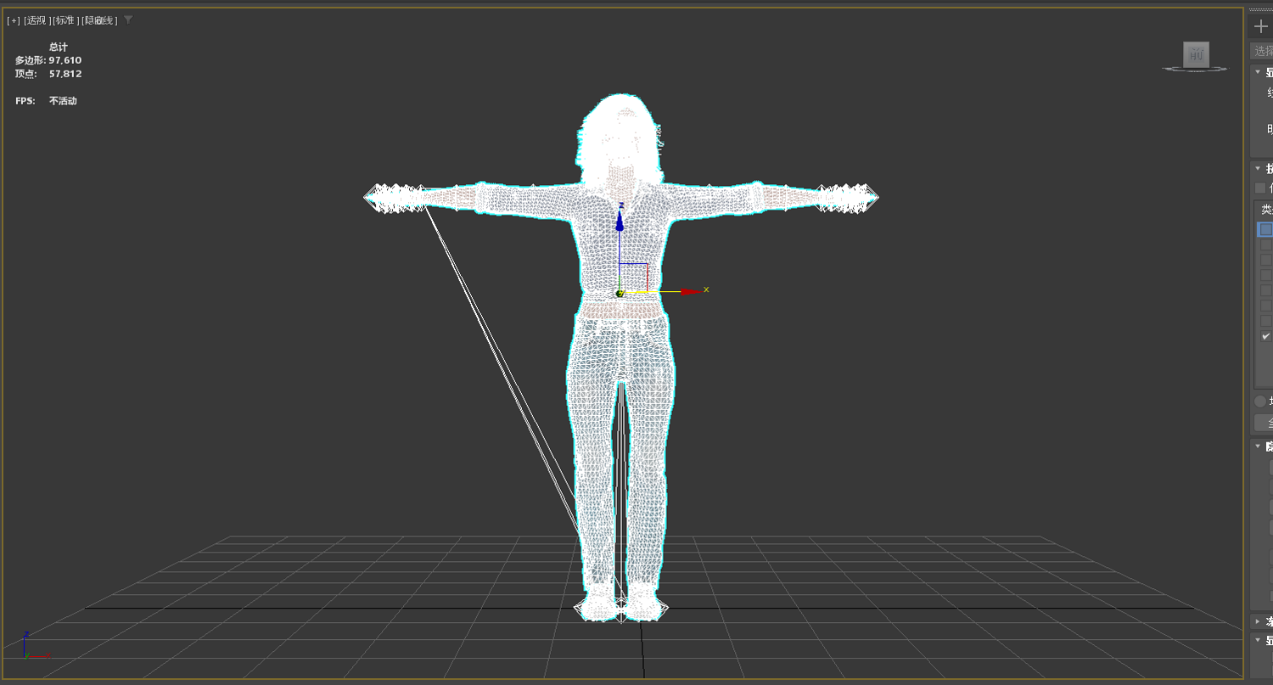Open the [隐藏线] shading mode menu
The height and width of the screenshot is (685, 1273).
pos(100,20)
